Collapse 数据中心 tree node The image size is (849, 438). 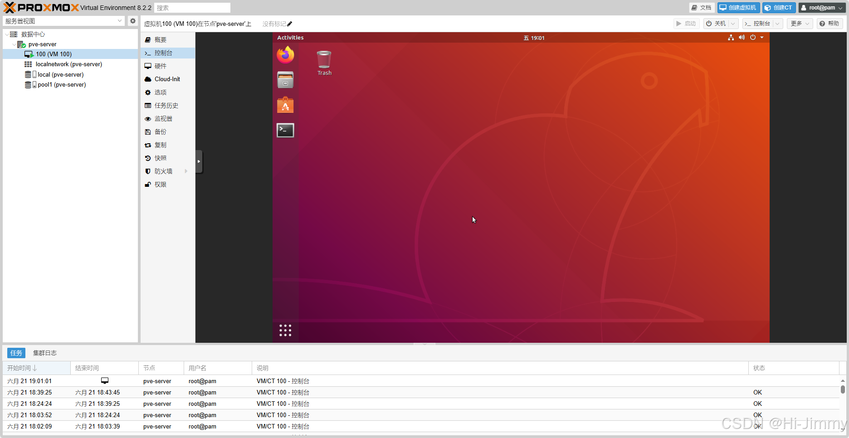[x=7, y=34]
